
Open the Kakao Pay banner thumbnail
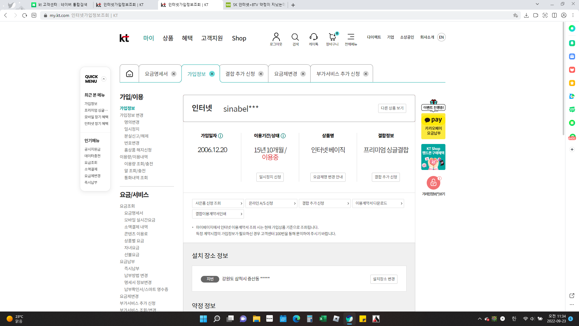433,126
